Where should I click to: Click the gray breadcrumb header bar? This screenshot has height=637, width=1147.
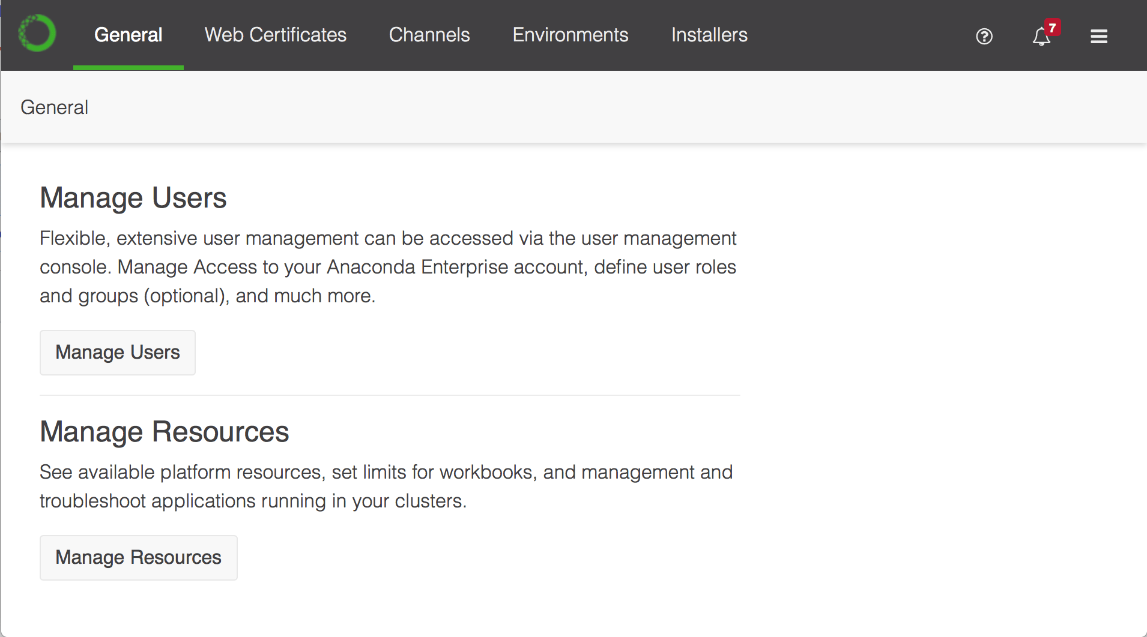pyautogui.click(x=573, y=107)
